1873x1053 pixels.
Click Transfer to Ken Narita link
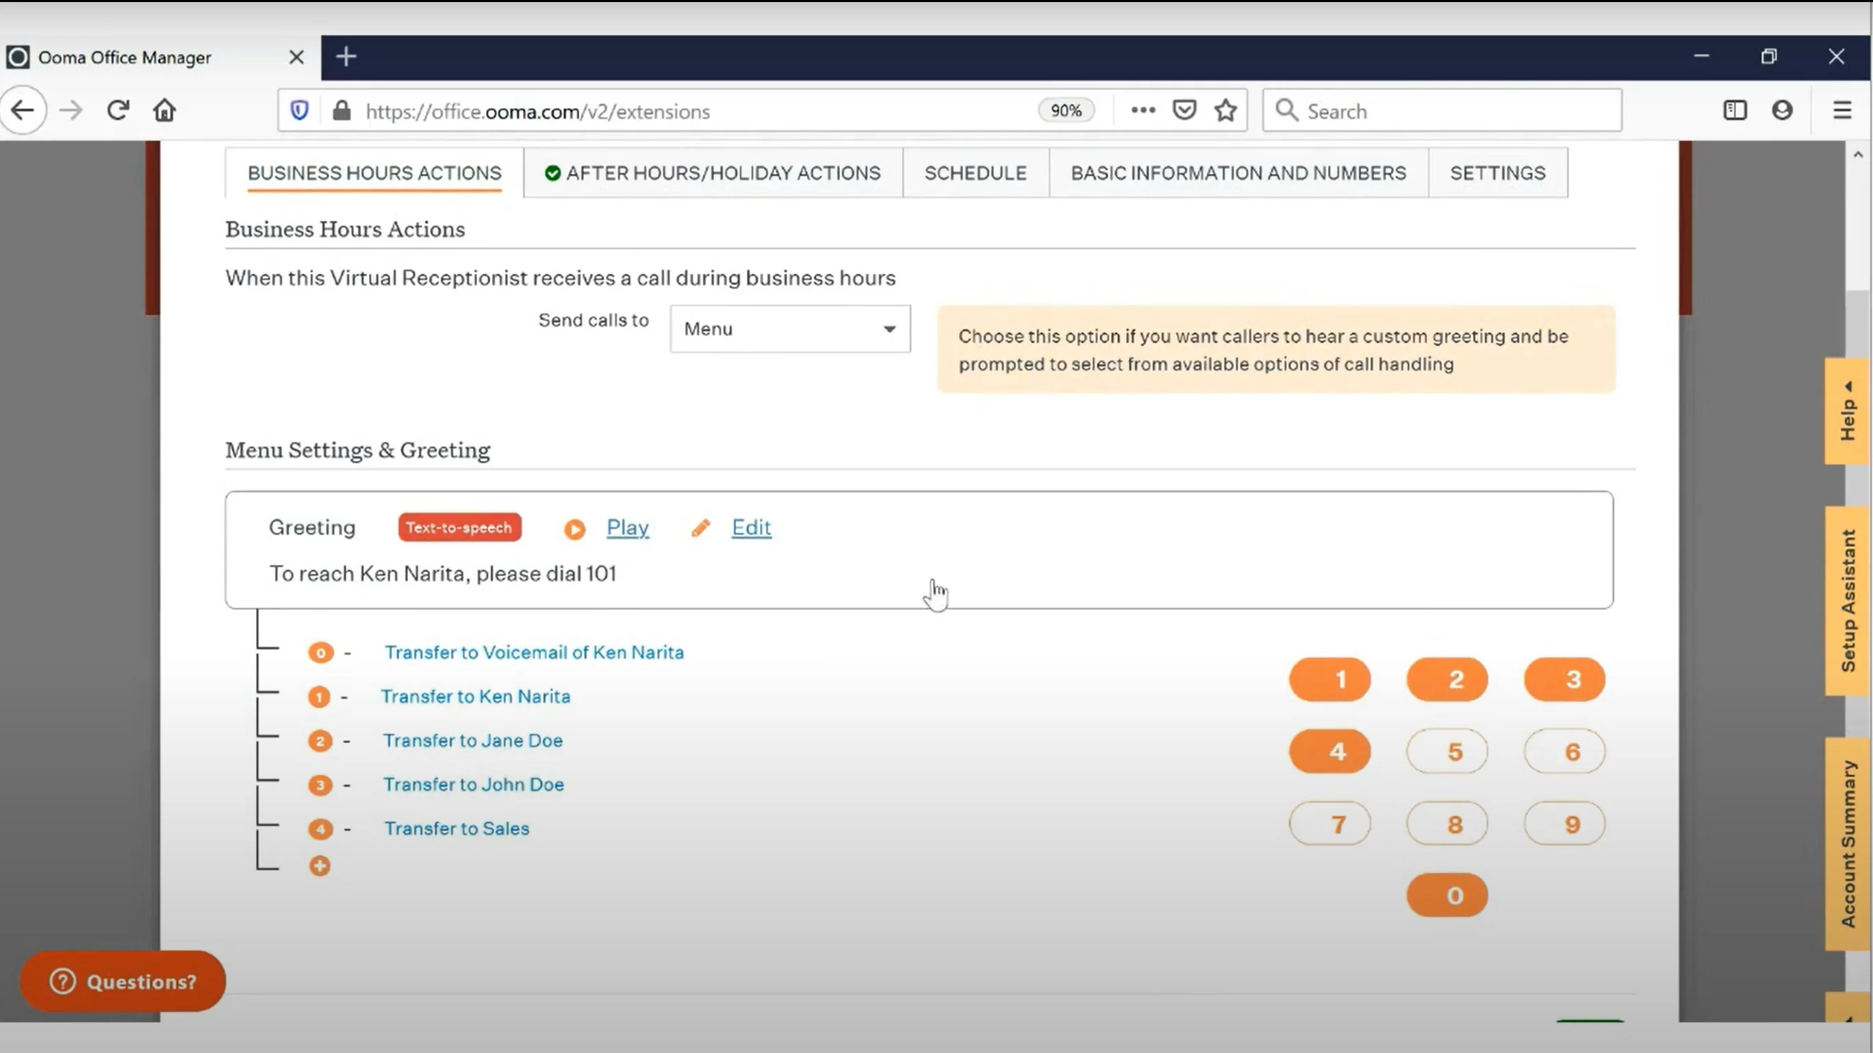(476, 695)
